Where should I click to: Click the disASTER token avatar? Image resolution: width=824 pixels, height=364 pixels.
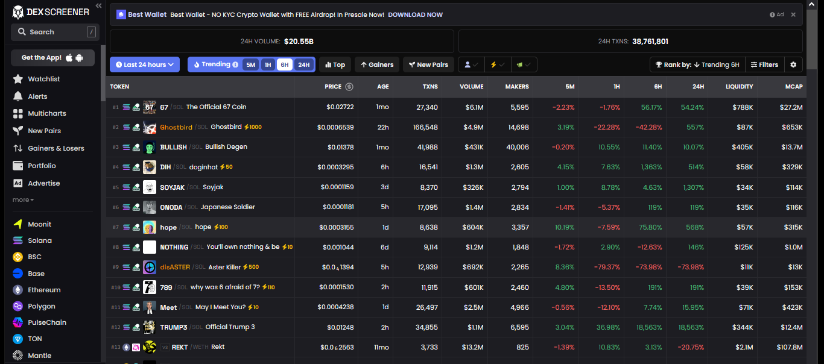coord(150,267)
